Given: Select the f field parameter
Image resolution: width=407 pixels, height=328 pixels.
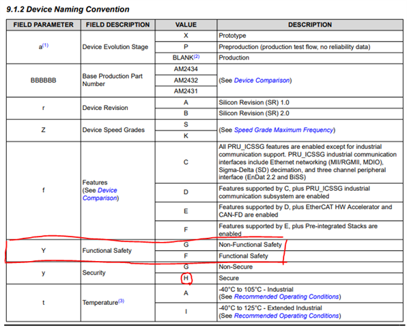Looking at the screenshot, I should [43, 190].
